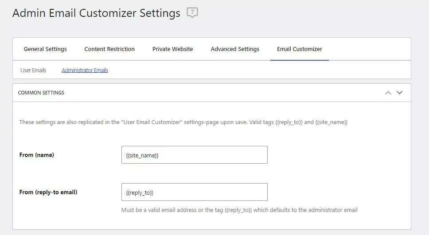The width and height of the screenshot is (429, 235).
Task: Click the COMMON SETTINGS section header
Action: pyautogui.click(x=212, y=93)
